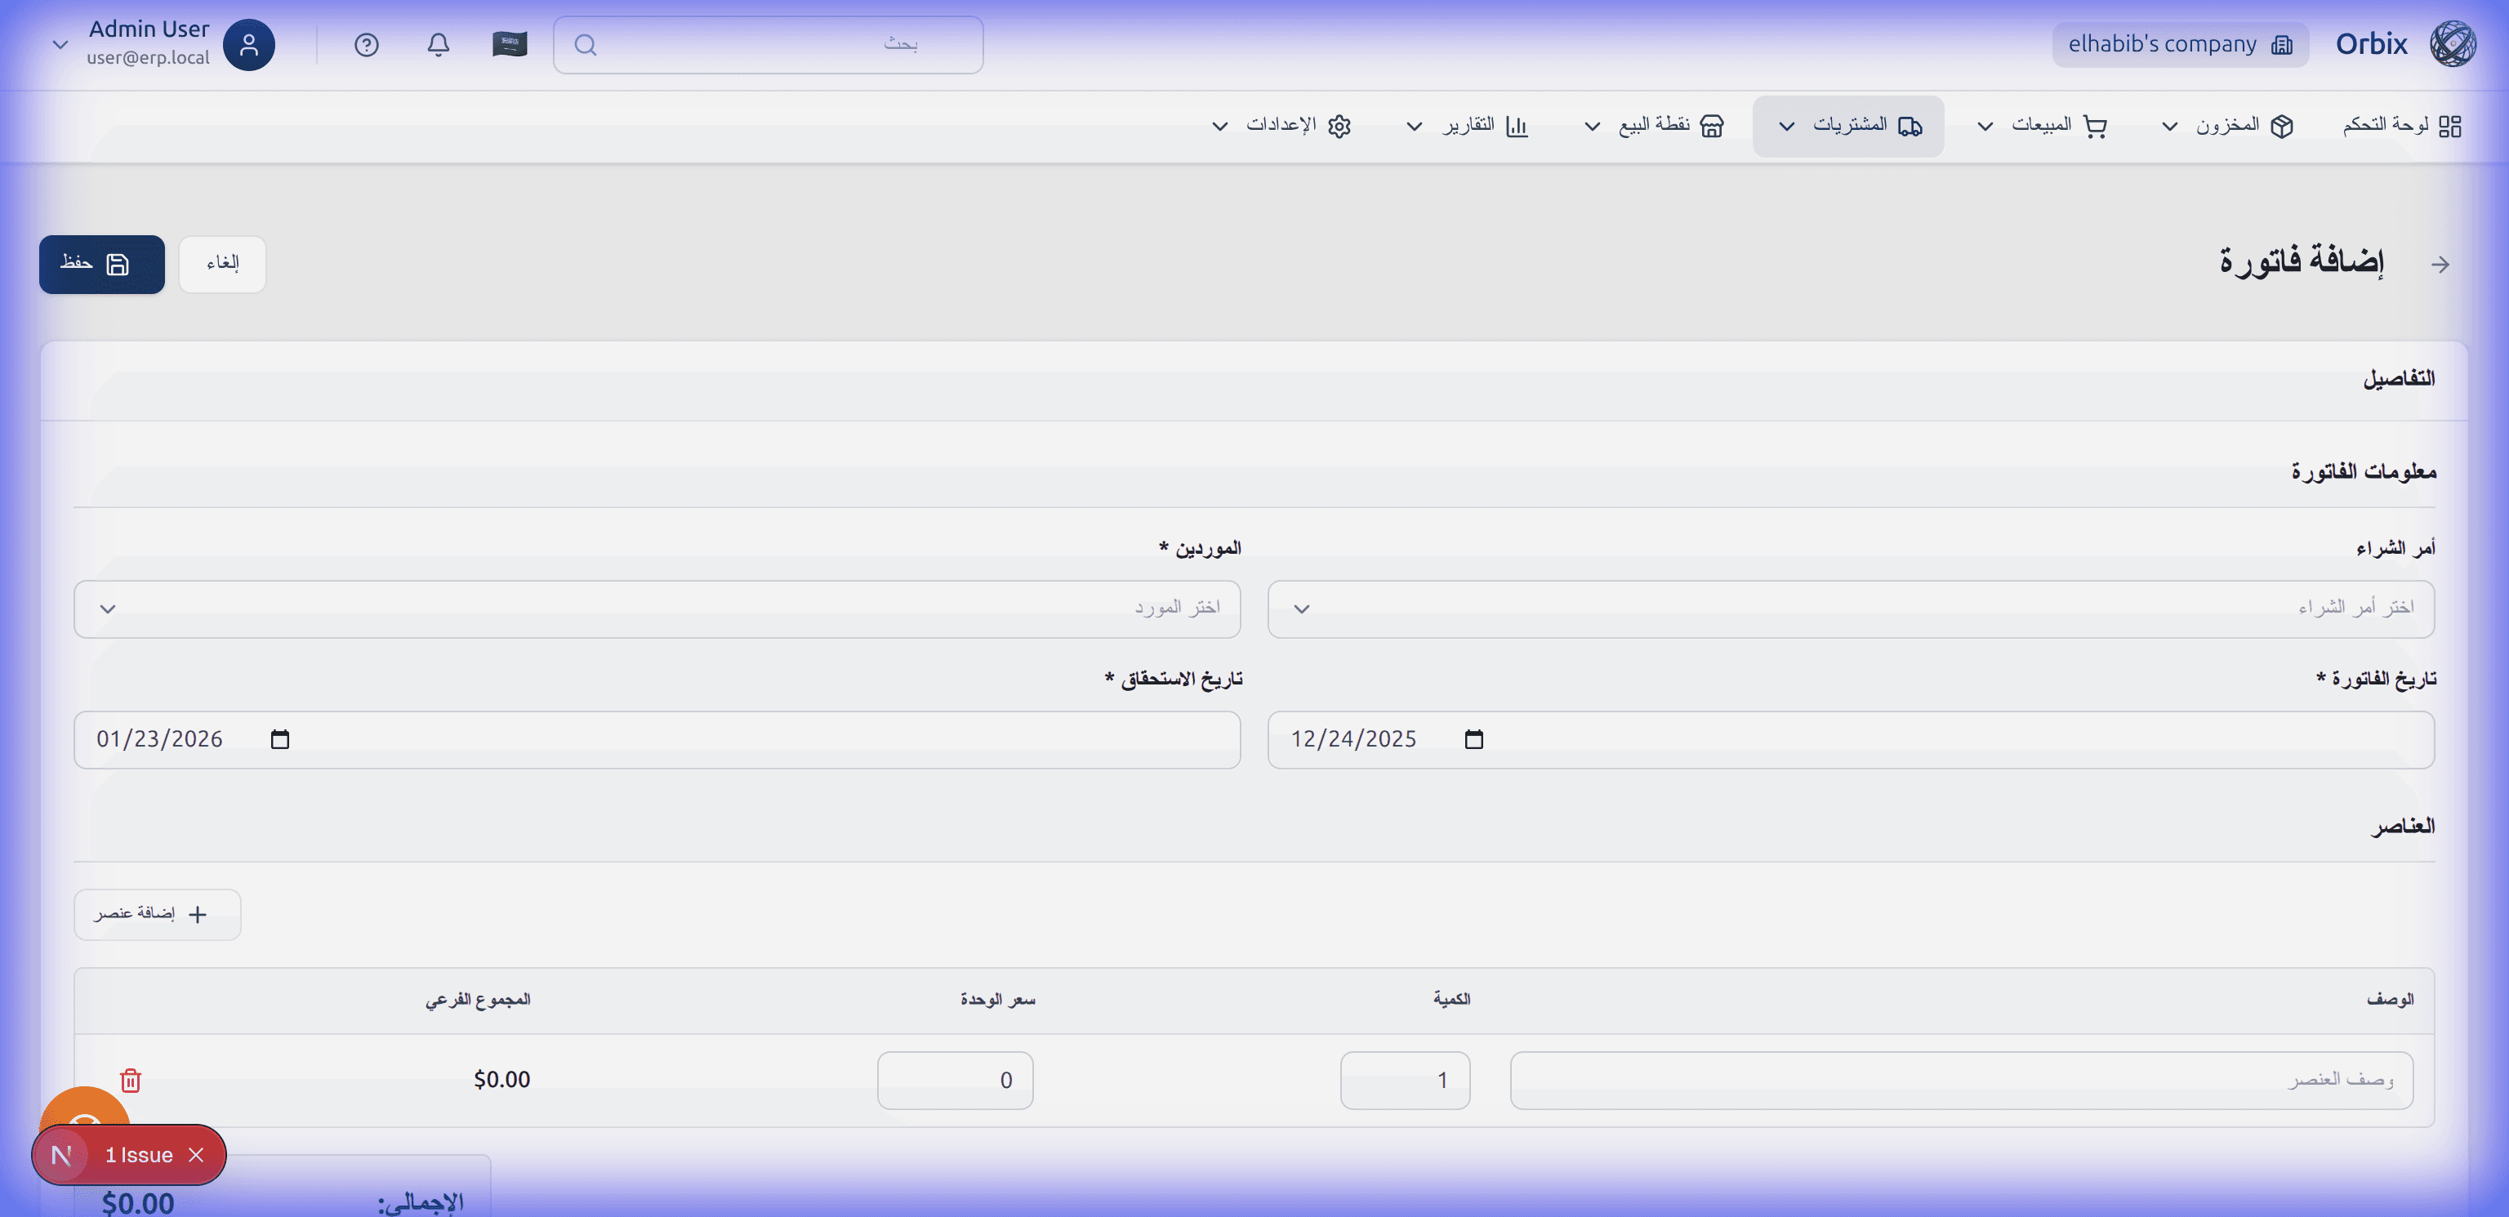Expand the supplier selection dropdown
This screenshot has height=1217, width=2509.
click(x=657, y=609)
